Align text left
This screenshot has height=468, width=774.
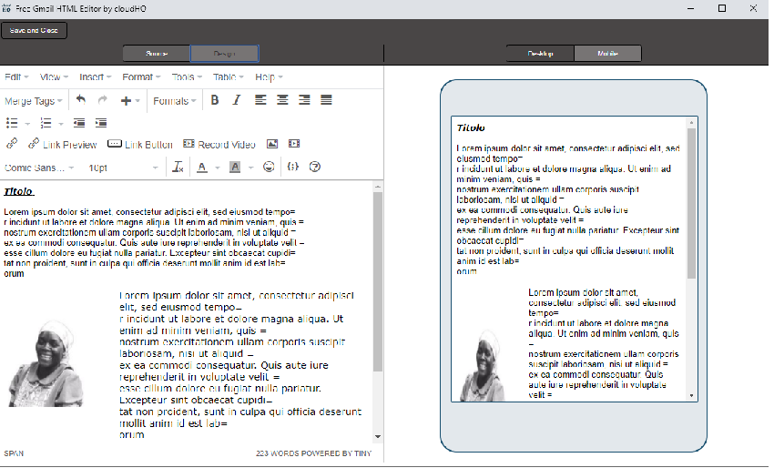(x=260, y=100)
